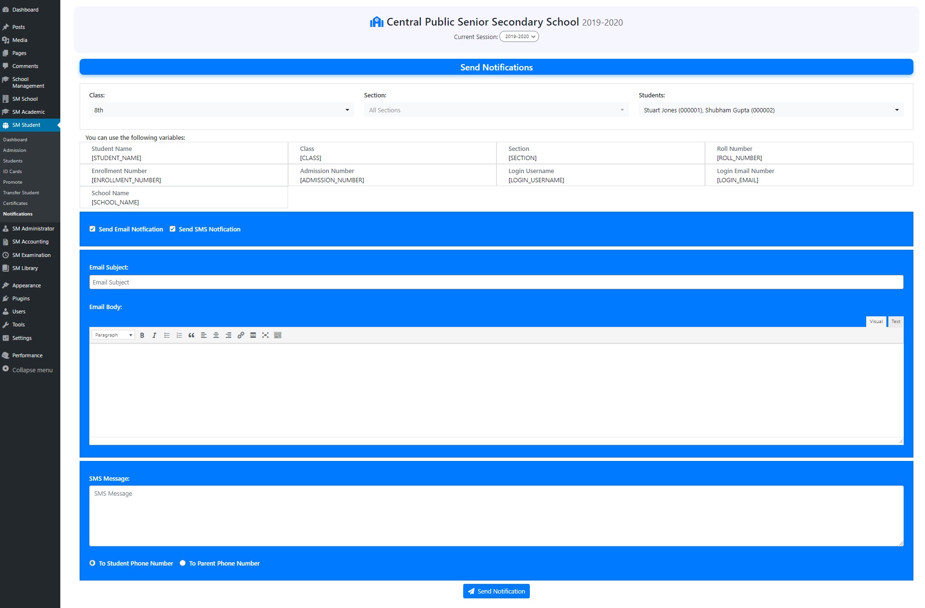Open the SM Library menu
This screenshot has height=608, width=925.
point(30,268)
